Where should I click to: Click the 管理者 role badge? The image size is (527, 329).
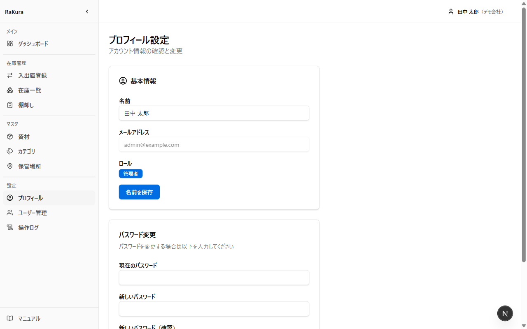(131, 174)
